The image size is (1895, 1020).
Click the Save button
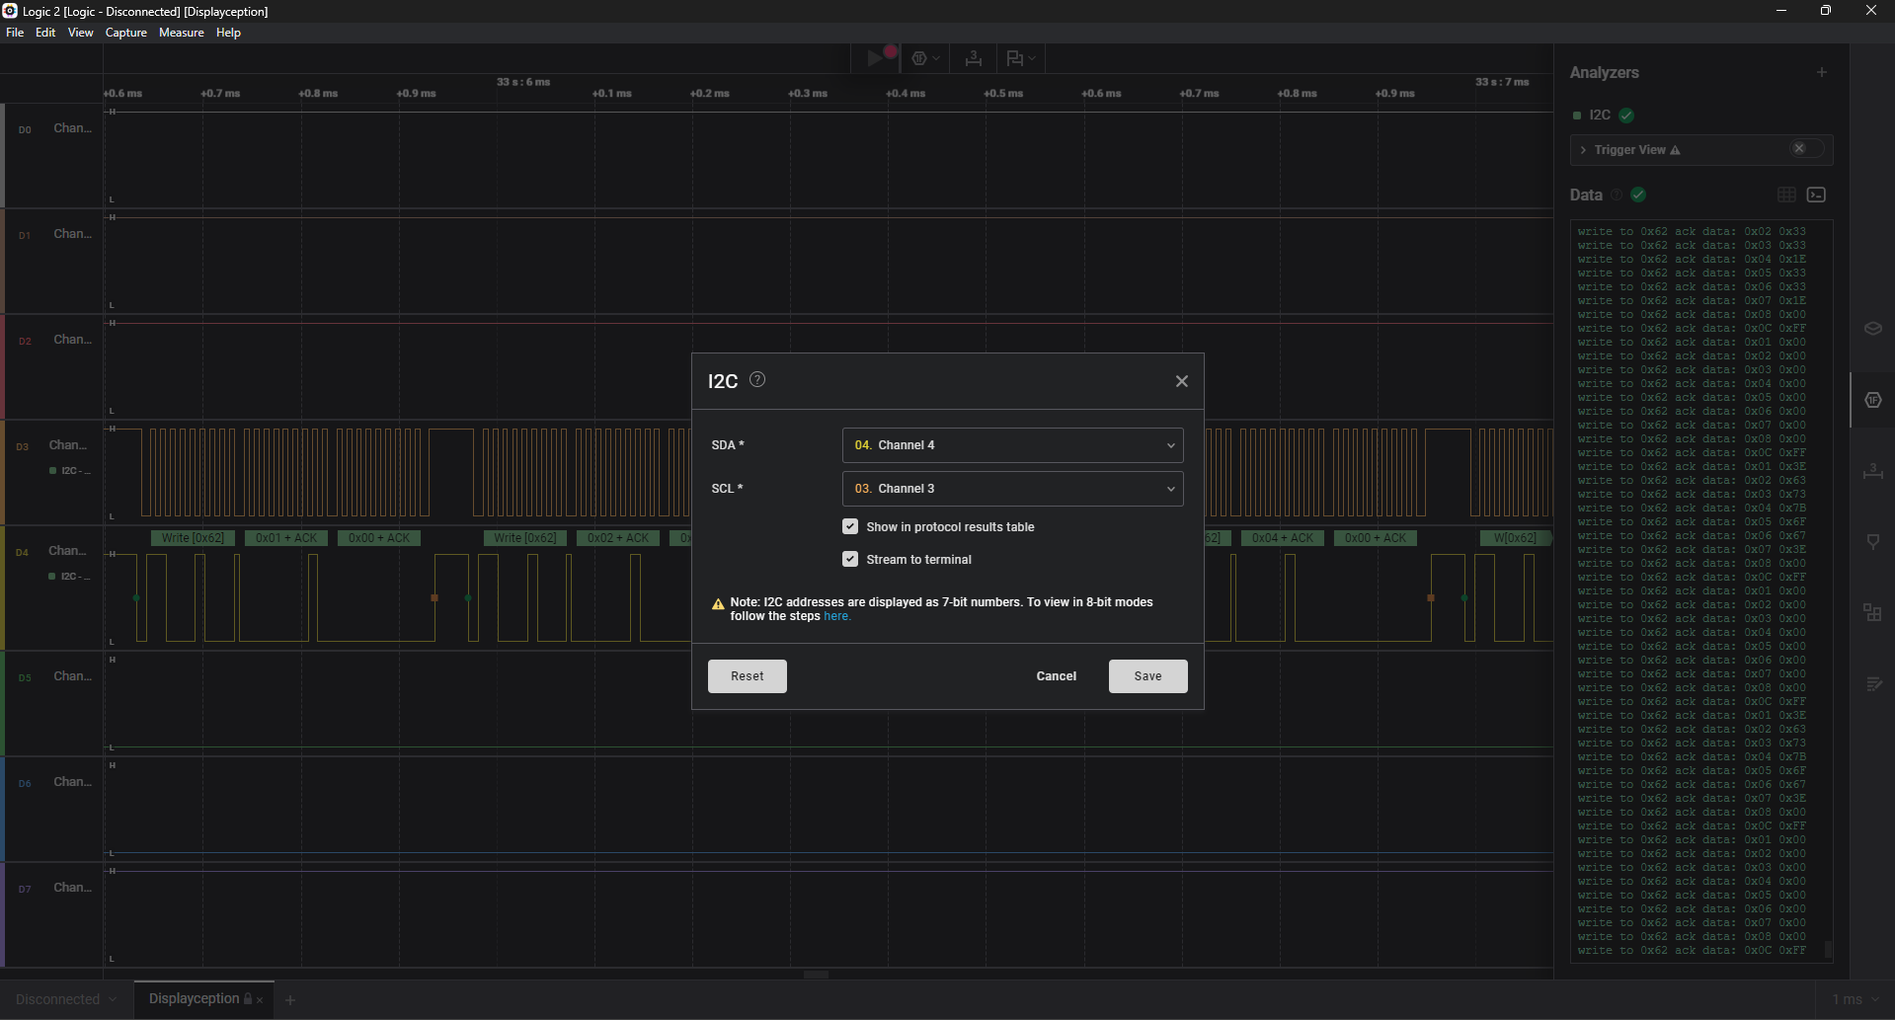(1147, 676)
